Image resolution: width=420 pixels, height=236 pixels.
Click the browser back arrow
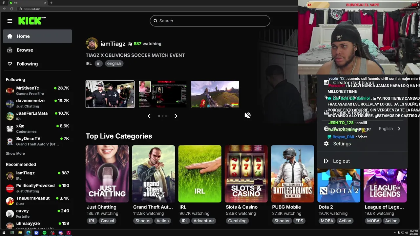[x=5, y=9]
